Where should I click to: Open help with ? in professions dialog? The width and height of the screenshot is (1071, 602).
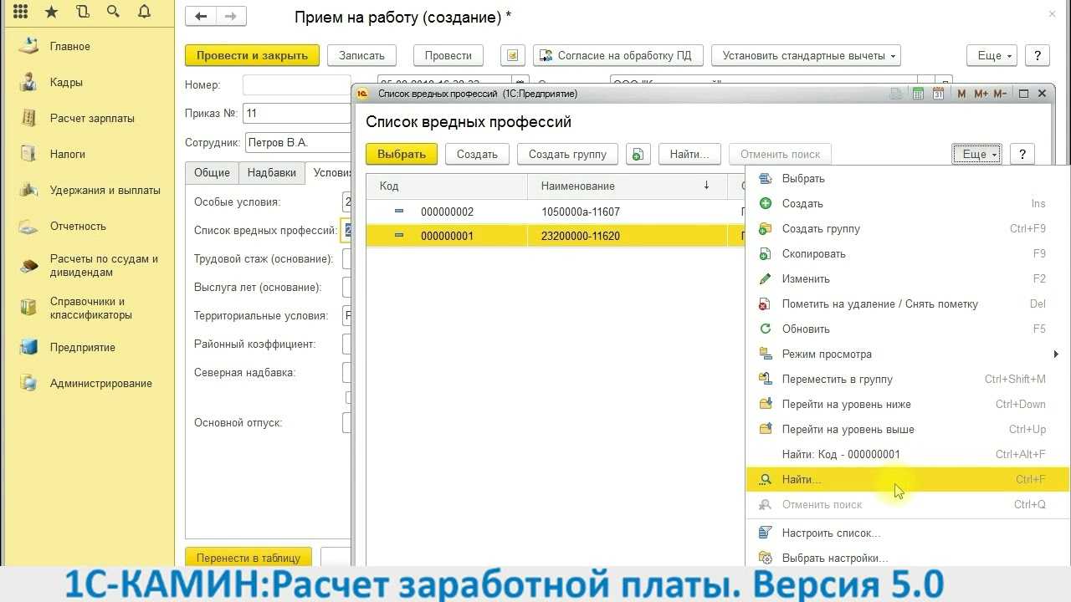(x=1022, y=154)
